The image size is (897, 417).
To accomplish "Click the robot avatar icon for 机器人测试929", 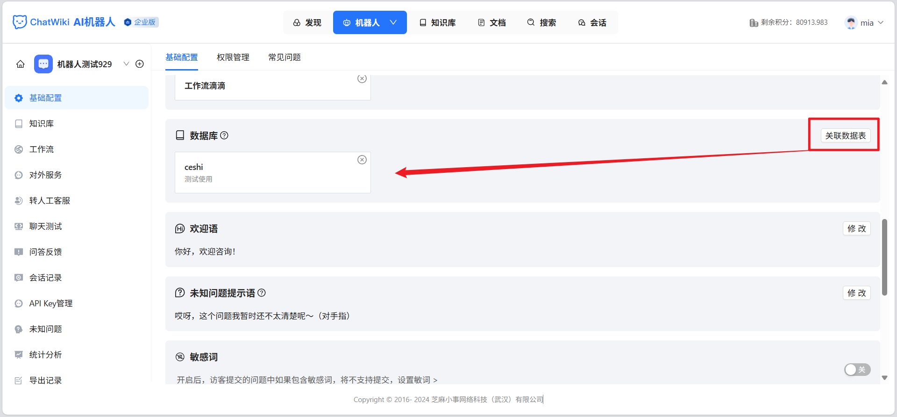I will (43, 64).
